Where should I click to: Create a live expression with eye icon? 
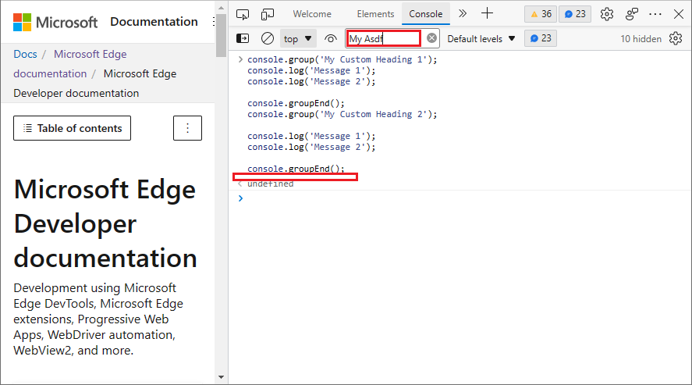pyautogui.click(x=331, y=38)
